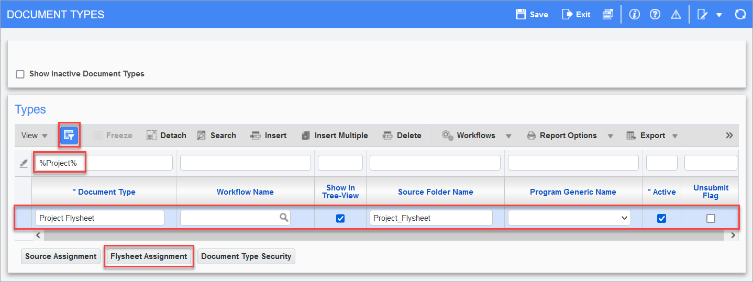Image resolution: width=753 pixels, height=282 pixels.
Task: Toggle the Query by Example filter icon
Action: point(69,135)
